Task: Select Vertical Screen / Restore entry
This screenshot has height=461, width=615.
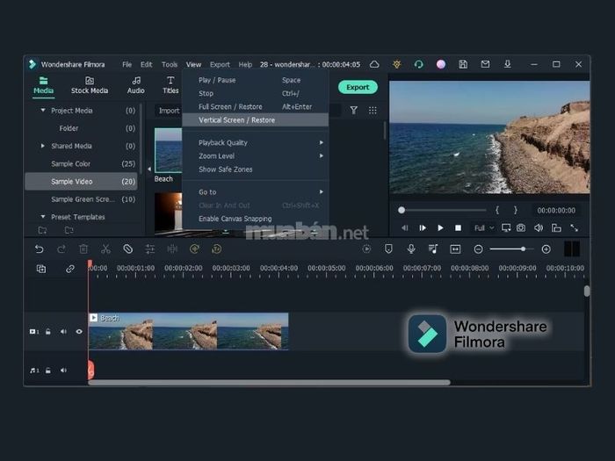Action: pyautogui.click(x=256, y=120)
